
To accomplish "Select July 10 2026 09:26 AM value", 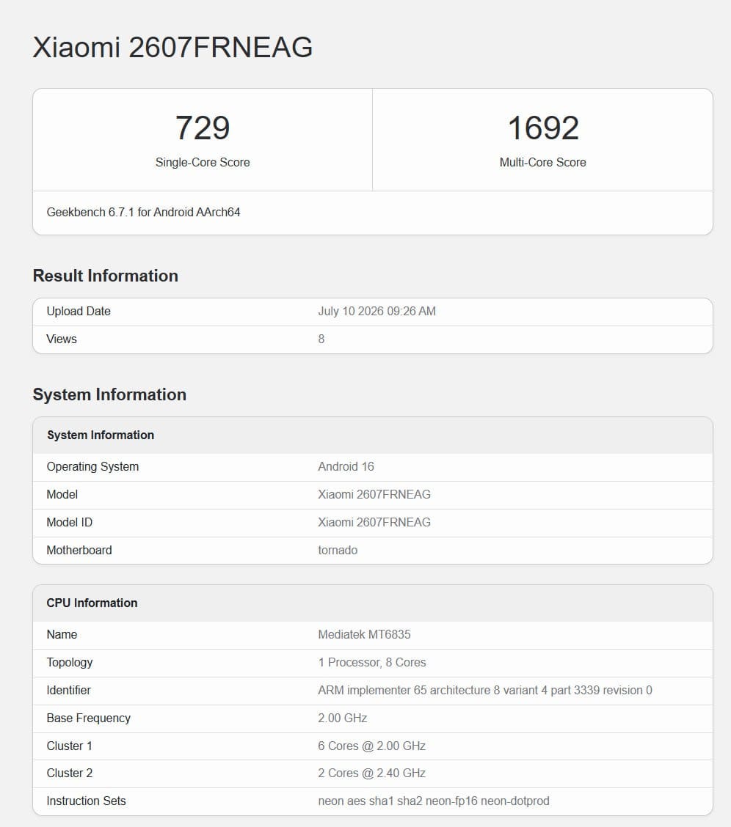I will pos(377,311).
